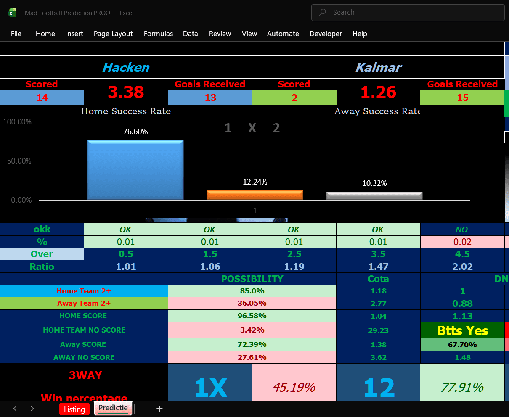Open the File menu
Image resolution: width=509 pixels, height=417 pixels.
[16, 34]
